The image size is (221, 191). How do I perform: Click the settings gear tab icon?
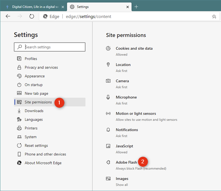(x=72, y=7)
